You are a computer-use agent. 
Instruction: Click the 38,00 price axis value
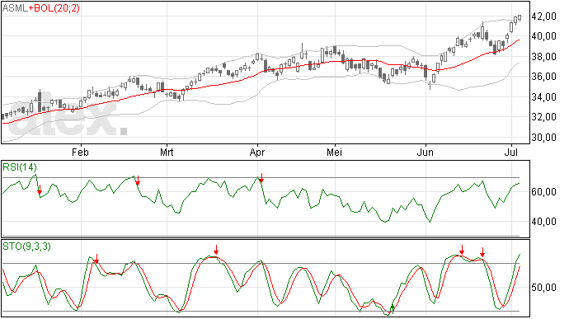[543, 57]
